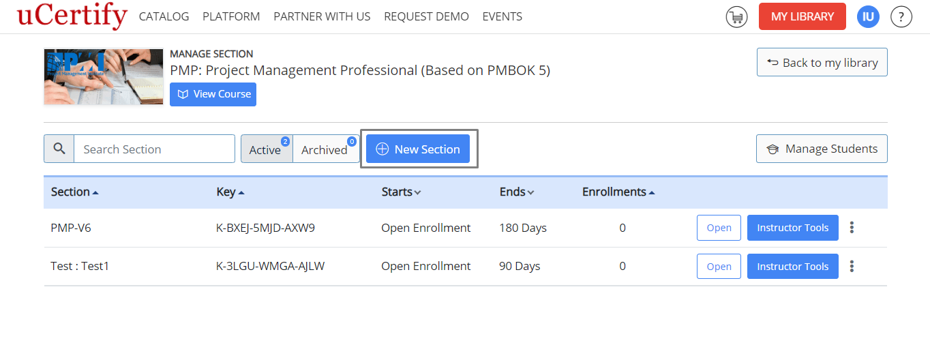Viewport: 930px width, 343px height.
Task: Sort table by Enrollments column
Action: pos(618,192)
